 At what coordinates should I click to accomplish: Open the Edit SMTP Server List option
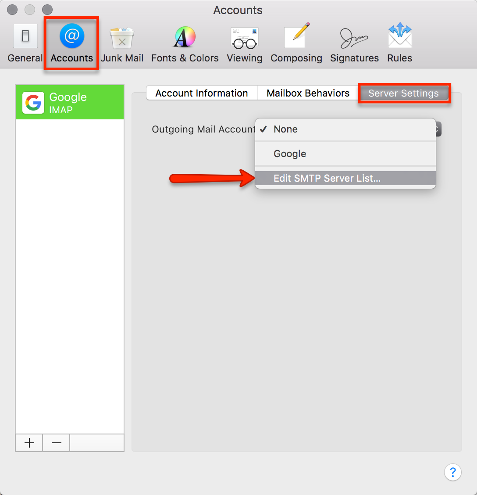(327, 178)
